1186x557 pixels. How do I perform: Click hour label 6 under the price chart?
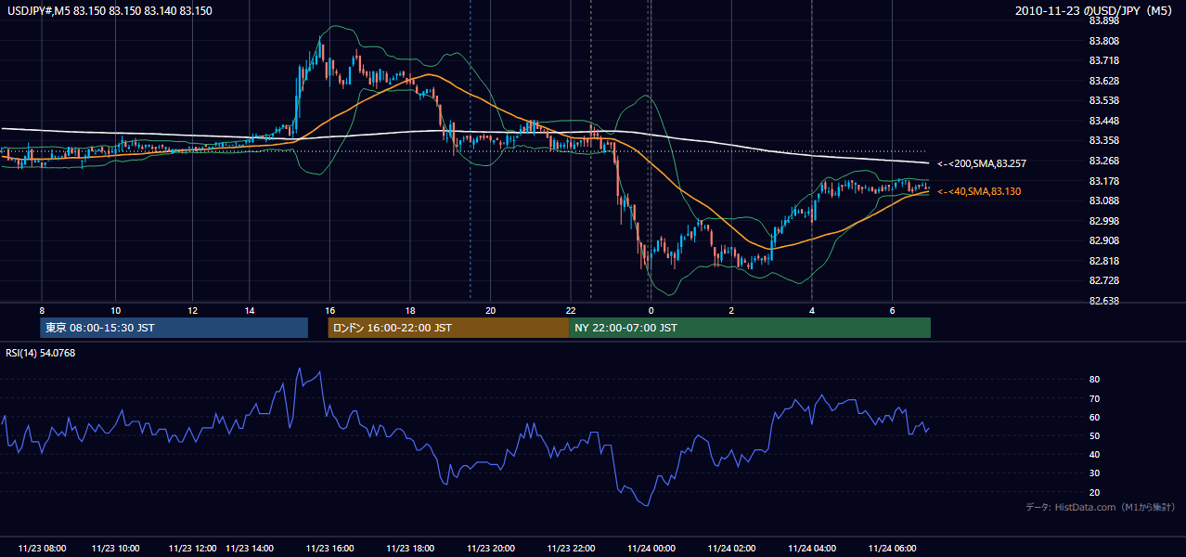pyautogui.click(x=892, y=310)
